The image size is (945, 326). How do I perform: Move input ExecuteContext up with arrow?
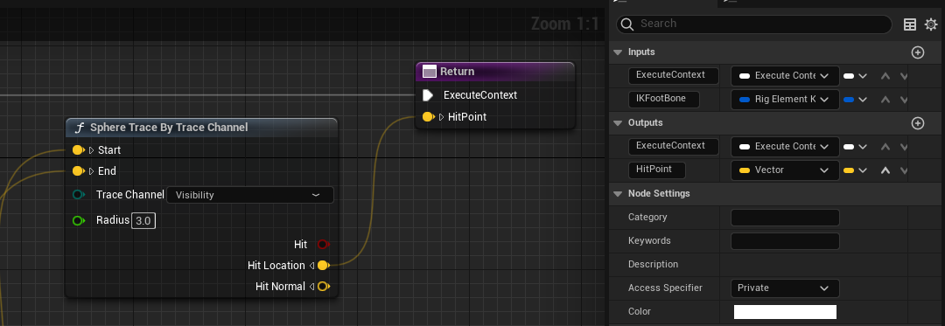[885, 76]
